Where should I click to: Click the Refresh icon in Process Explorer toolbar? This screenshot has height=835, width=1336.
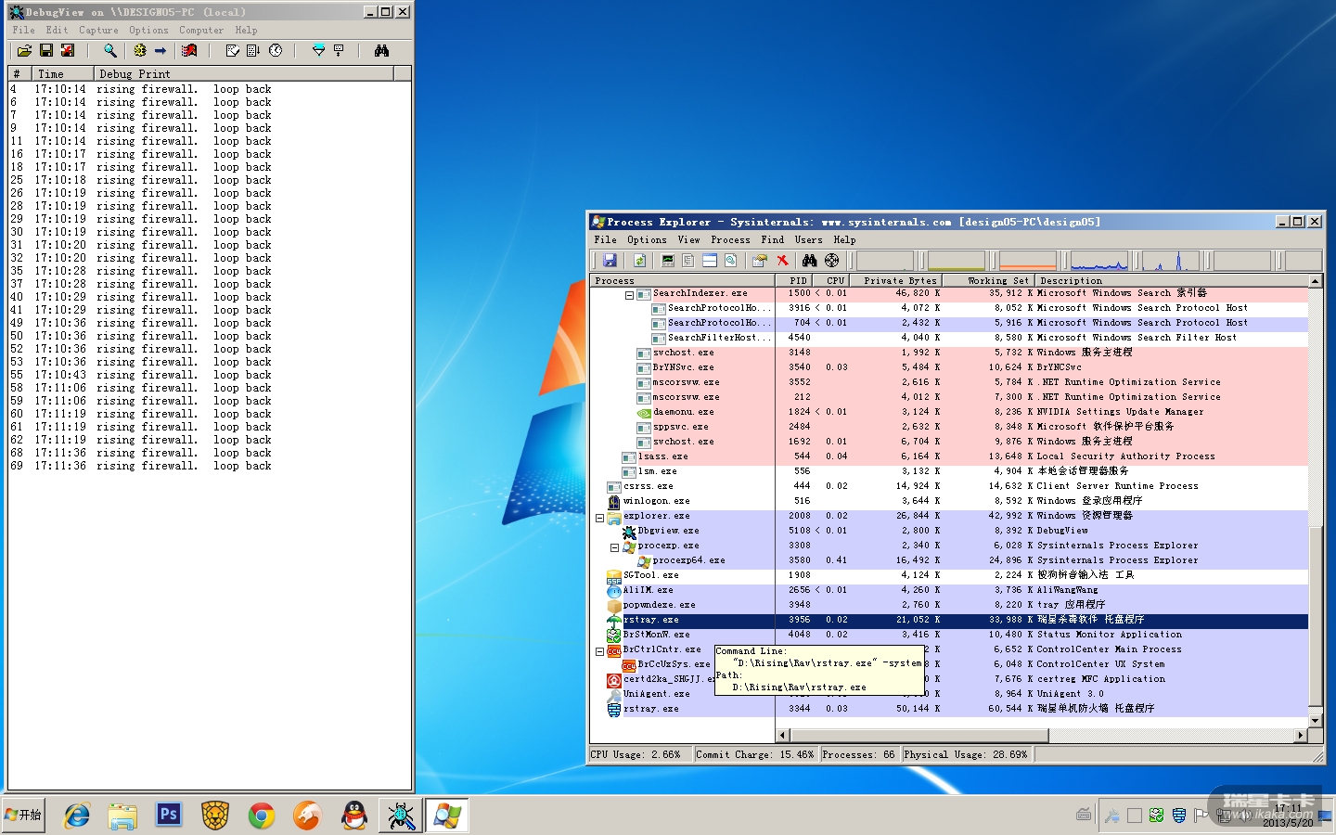[x=639, y=261]
